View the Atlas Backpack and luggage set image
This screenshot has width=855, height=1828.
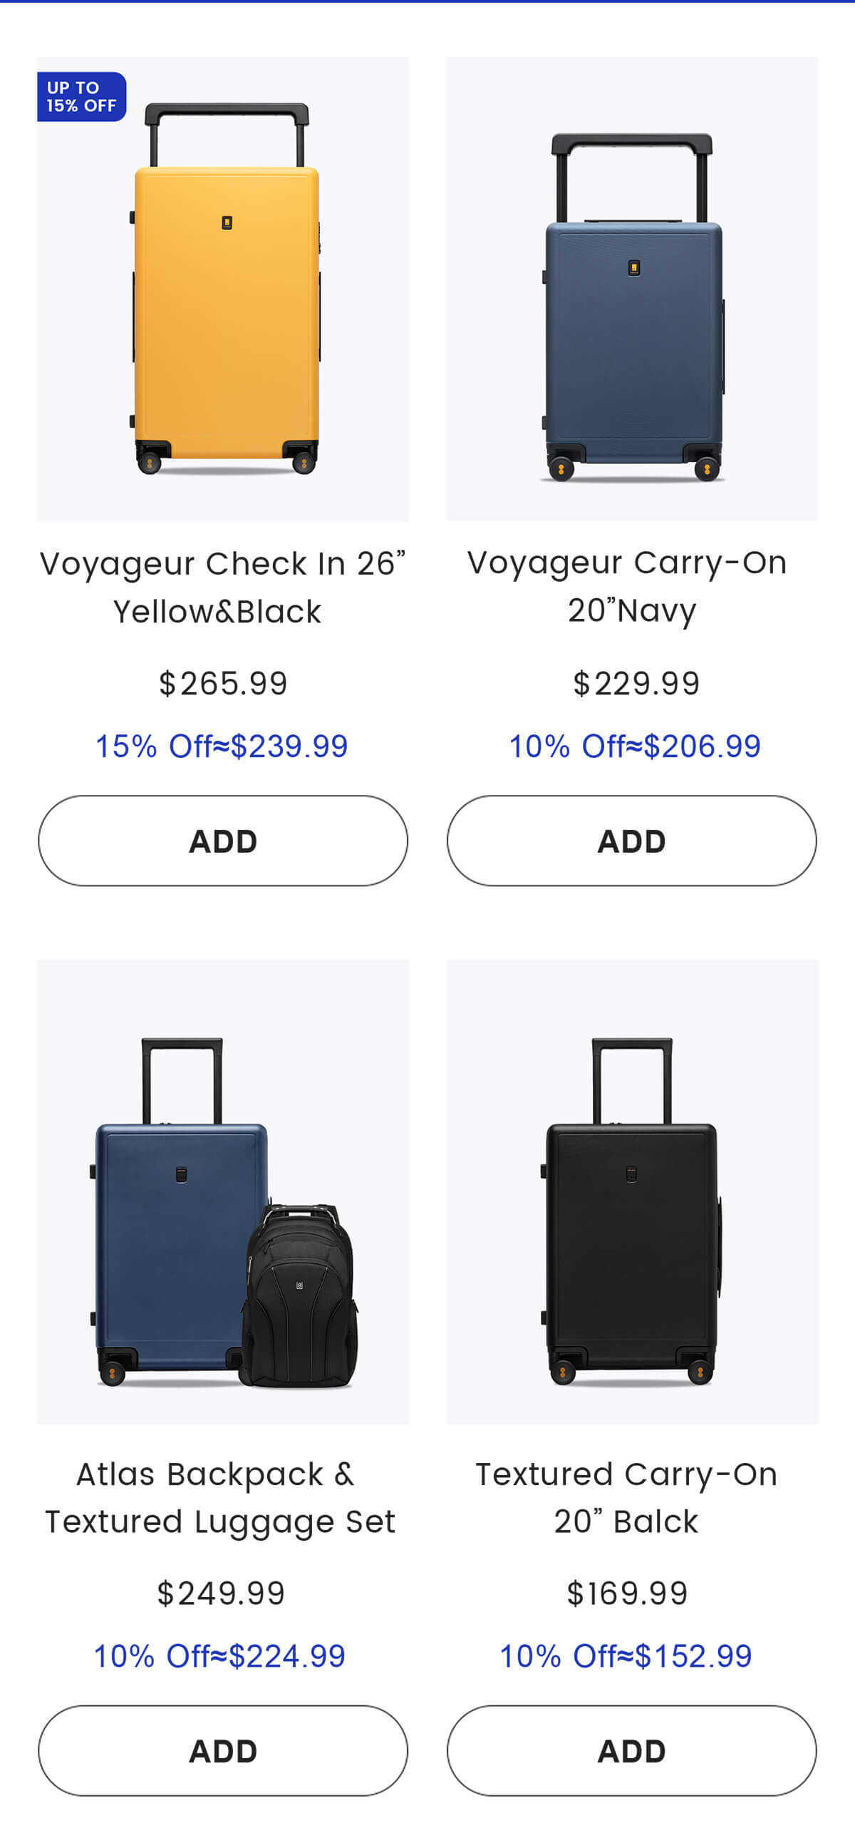[222, 1212]
